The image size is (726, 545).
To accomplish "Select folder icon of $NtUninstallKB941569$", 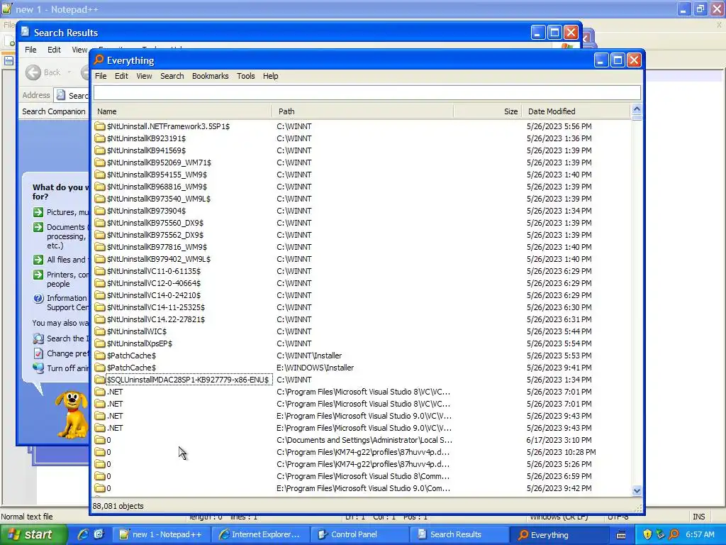I will tap(99, 150).
